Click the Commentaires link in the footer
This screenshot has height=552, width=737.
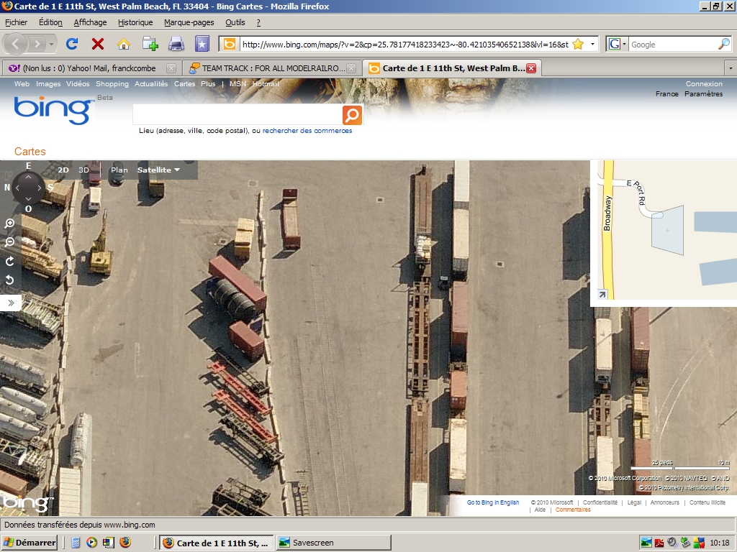tap(573, 510)
